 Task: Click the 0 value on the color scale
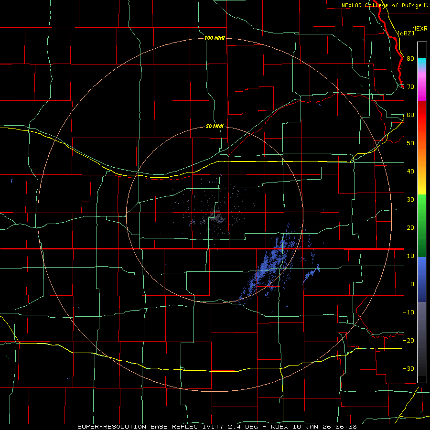click(412, 284)
